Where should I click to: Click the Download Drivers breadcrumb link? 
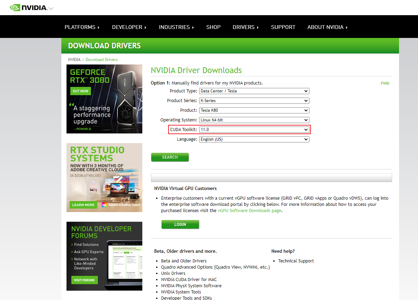pyautogui.click(x=102, y=60)
